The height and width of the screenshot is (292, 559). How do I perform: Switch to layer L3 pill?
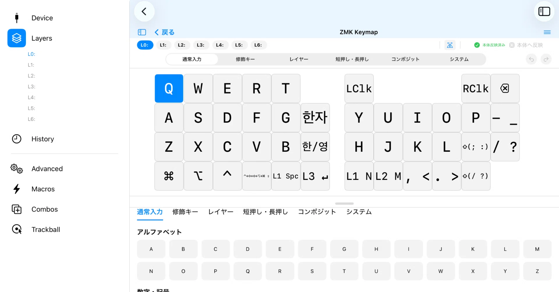coord(201,45)
